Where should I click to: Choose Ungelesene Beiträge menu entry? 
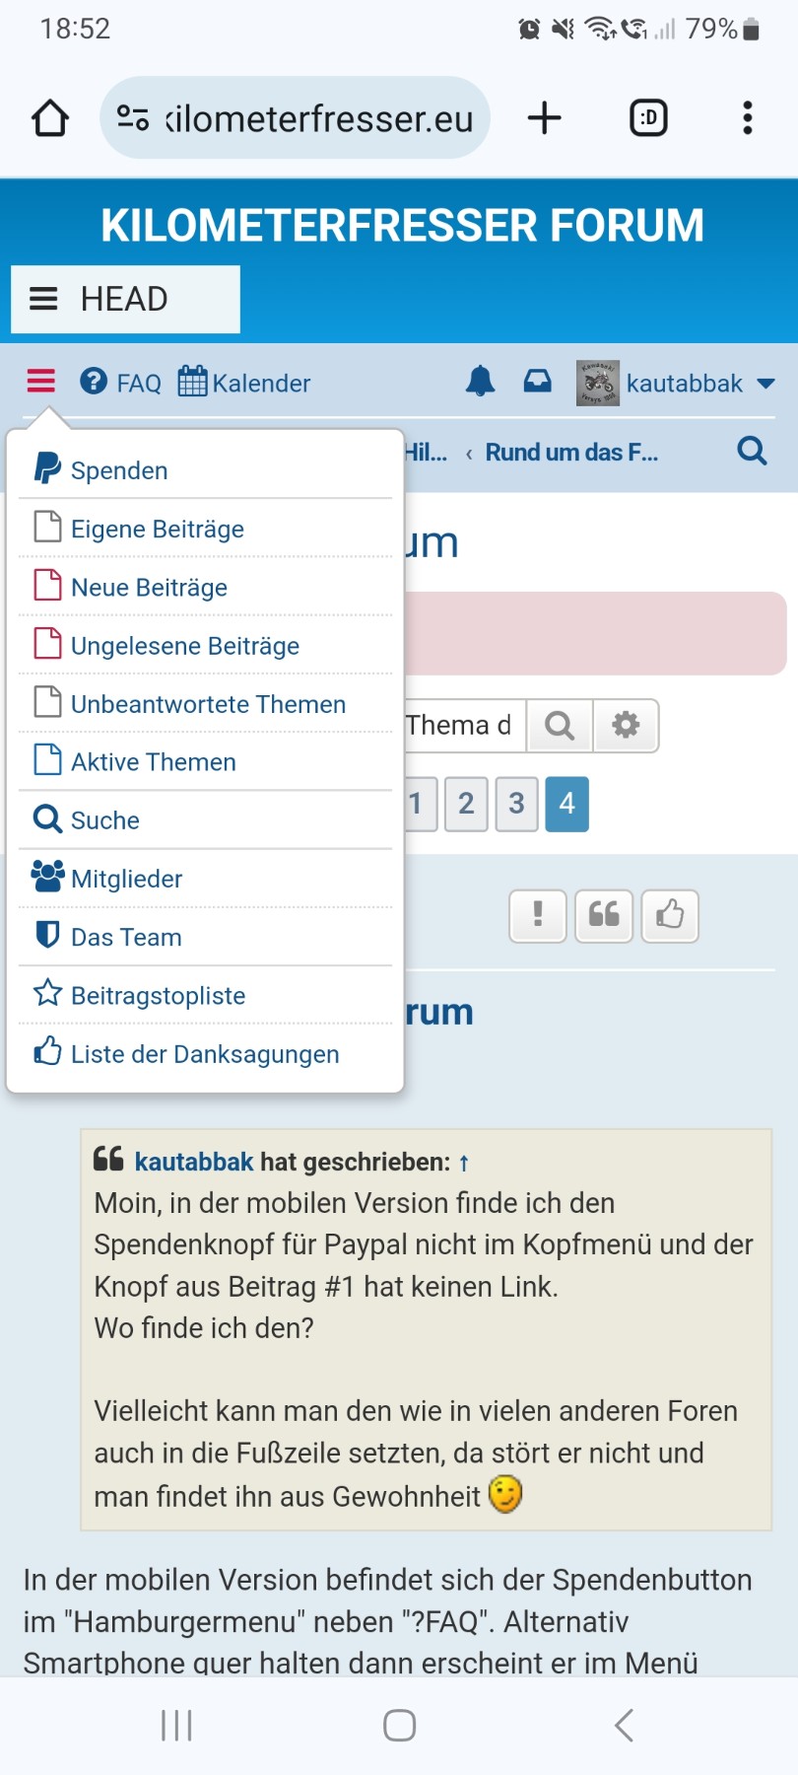pos(184,646)
